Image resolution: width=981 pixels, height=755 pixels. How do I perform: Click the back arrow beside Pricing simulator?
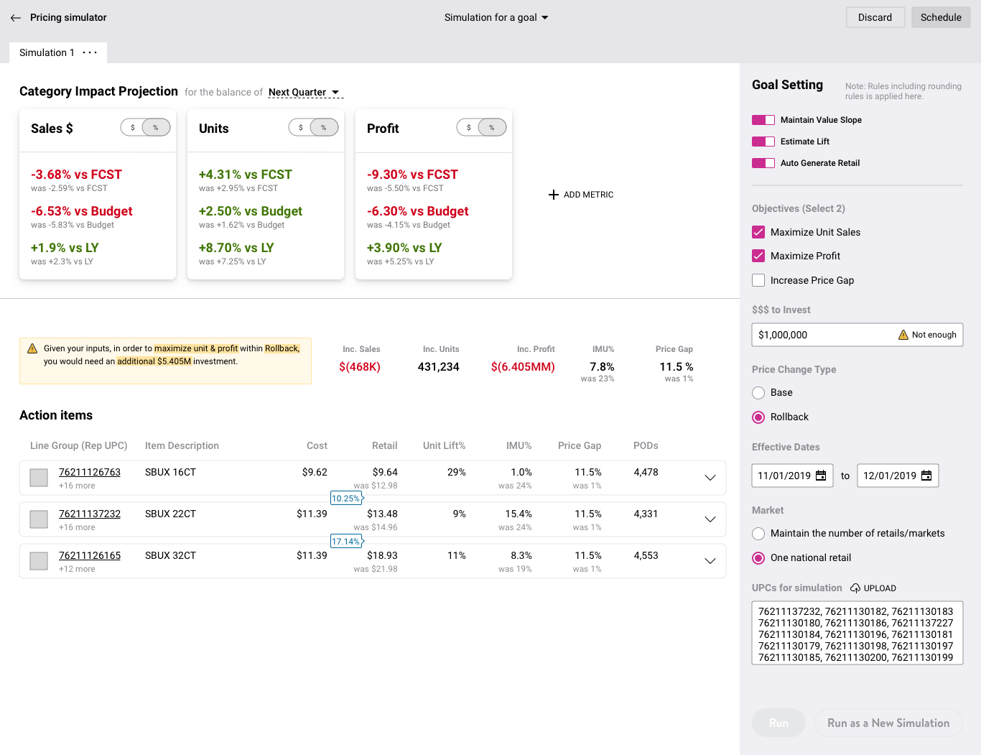tap(16, 18)
